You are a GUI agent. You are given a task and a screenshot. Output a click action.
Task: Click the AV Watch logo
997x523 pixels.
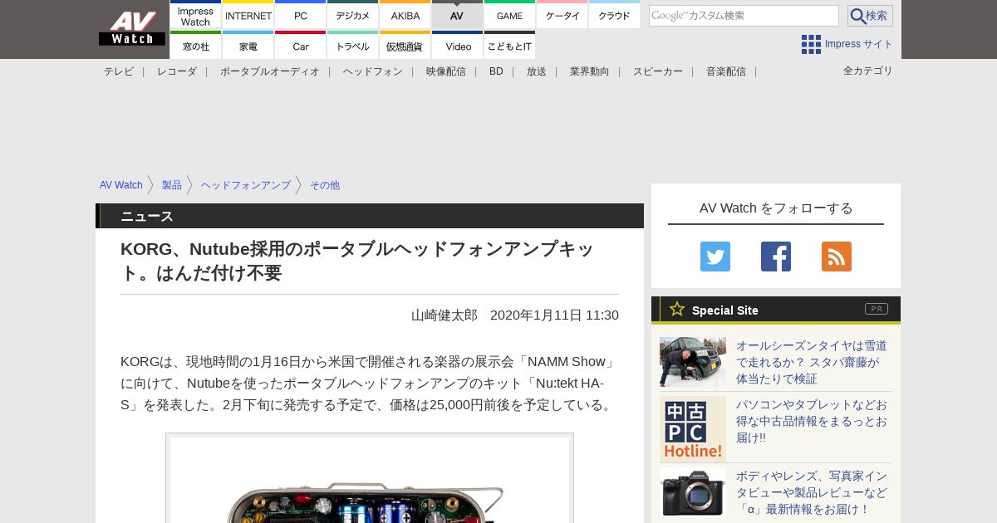[x=132, y=29]
